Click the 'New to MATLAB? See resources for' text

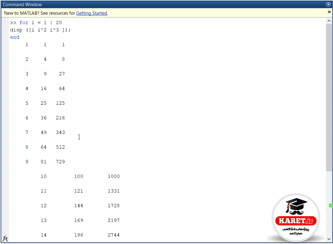click(x=39, y=13)
